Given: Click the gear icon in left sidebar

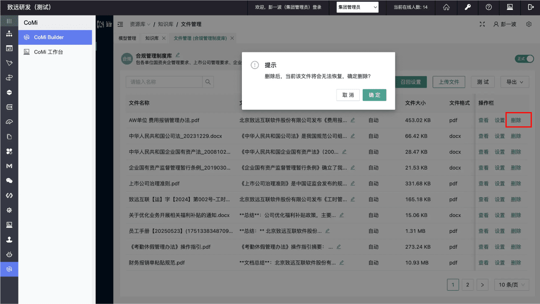Looking at the screenshot, I should tap(9, 210).
